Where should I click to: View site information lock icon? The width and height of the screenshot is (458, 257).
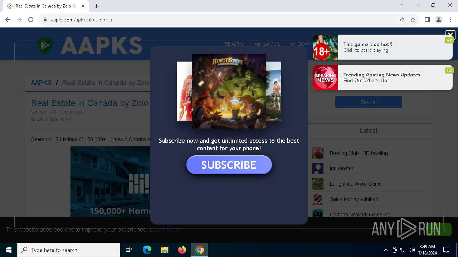[x=45, y=20]
